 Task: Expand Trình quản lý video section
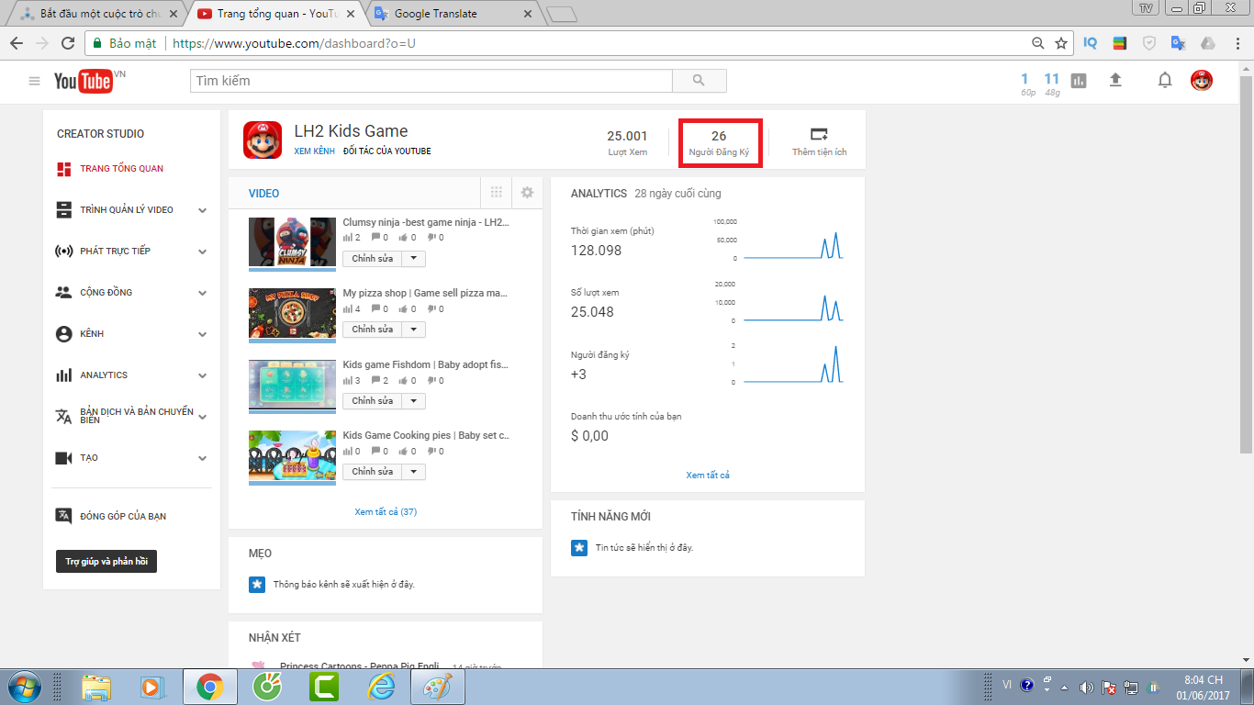click(202, 210)
